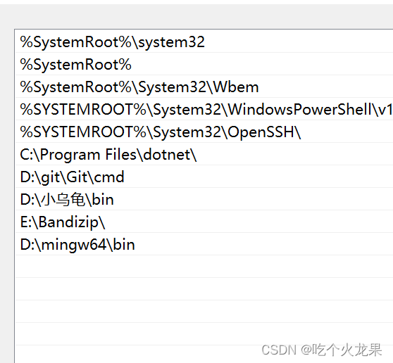Click blank space right of dotnet row
This screenshot has width=393, height=363.
coord(295,154)
